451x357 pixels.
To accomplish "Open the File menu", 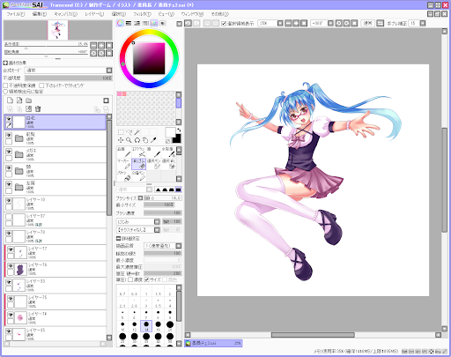I will coord(16,14).
